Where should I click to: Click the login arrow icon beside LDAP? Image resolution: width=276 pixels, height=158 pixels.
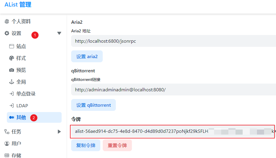coord(12,106)
